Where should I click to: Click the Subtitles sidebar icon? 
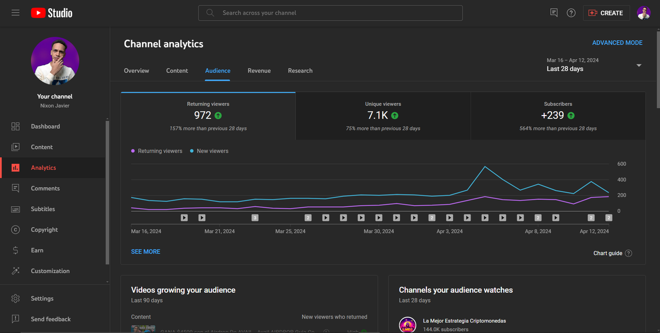coord(15,209)
